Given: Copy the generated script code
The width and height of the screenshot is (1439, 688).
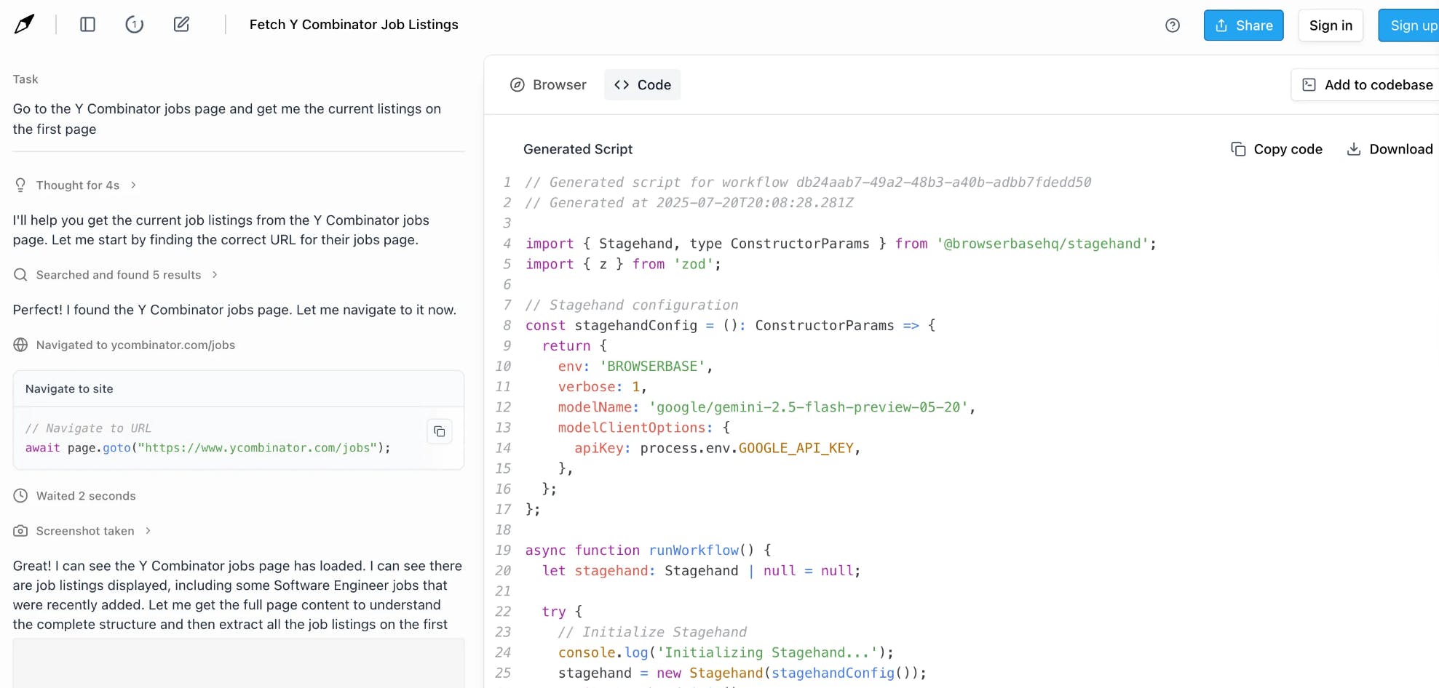Looking at the screenshot, I should pos(1277,149).
